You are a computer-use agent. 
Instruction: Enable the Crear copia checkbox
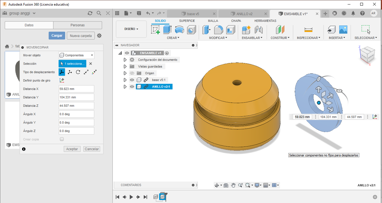pyautogui.click(x=62, y=139)
